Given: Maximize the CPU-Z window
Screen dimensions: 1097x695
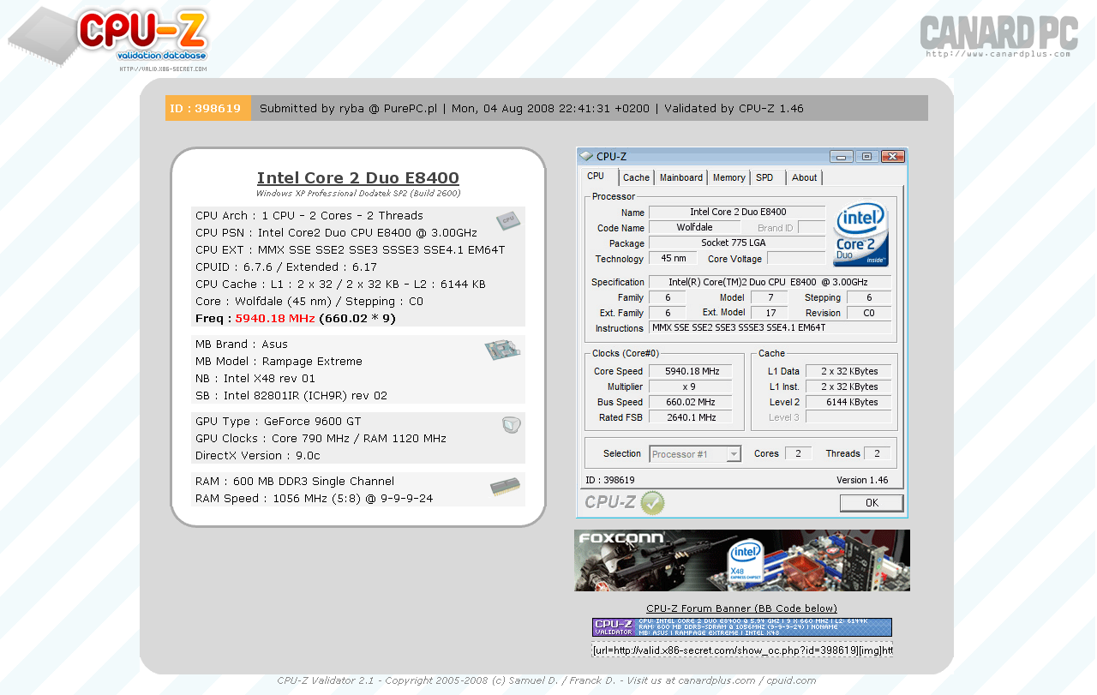Looking at the screenshot, I should coord(866,156).
